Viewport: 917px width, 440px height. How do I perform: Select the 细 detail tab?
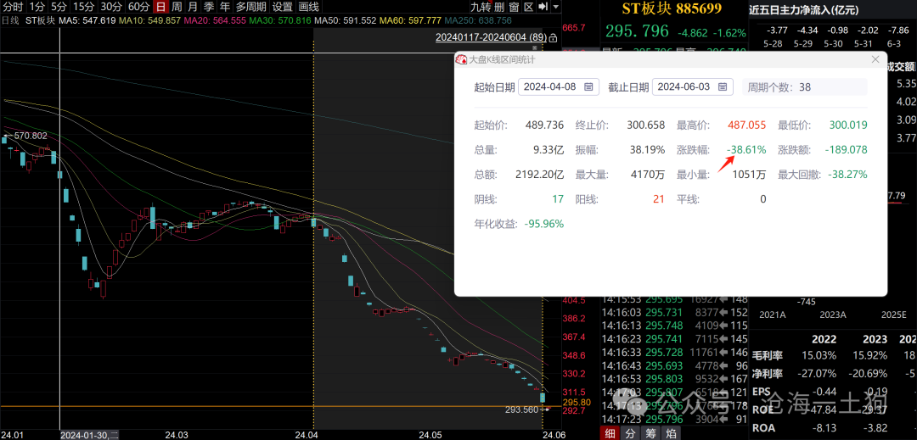coord(610,432)
